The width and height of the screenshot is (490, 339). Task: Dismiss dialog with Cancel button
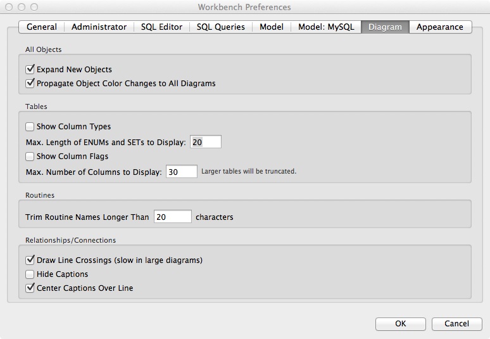457,324
